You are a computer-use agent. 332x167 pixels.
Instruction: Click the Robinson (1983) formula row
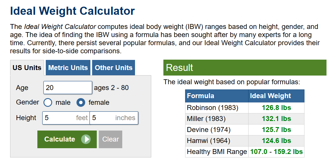pos(212,108)
